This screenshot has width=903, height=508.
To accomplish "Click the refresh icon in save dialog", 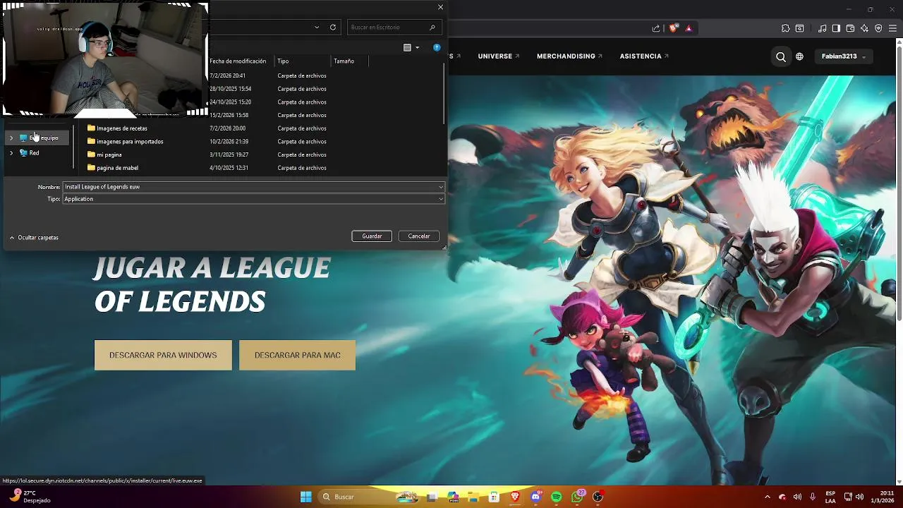I will click(333, 27).
